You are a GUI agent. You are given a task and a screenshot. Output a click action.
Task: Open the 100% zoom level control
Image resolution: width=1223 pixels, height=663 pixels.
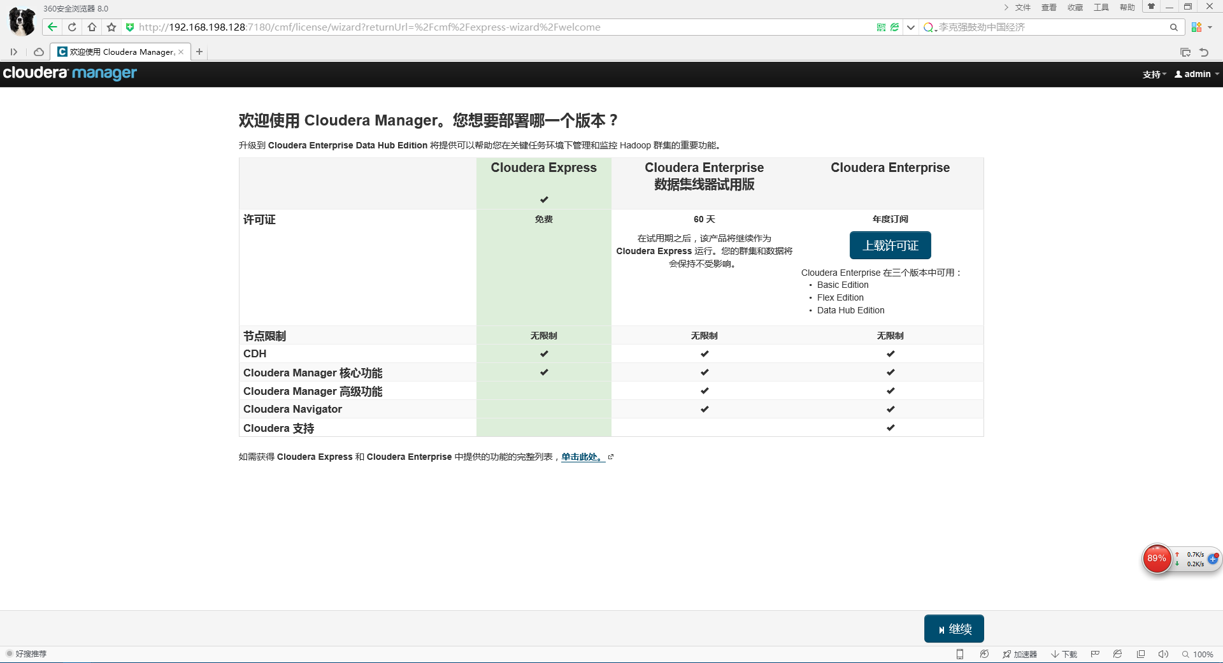1198,654
